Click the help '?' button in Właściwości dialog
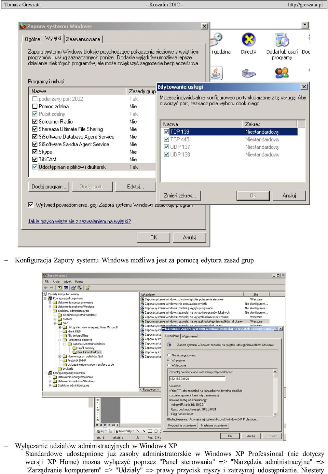 pyautogui.click(x=276, y=329)
